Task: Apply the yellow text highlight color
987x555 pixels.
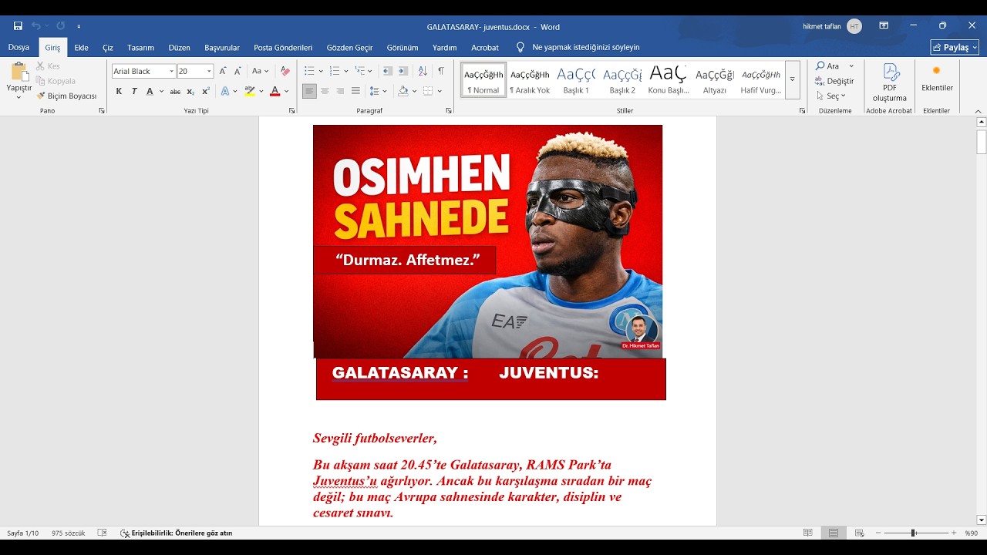Action: pos(249,91)
